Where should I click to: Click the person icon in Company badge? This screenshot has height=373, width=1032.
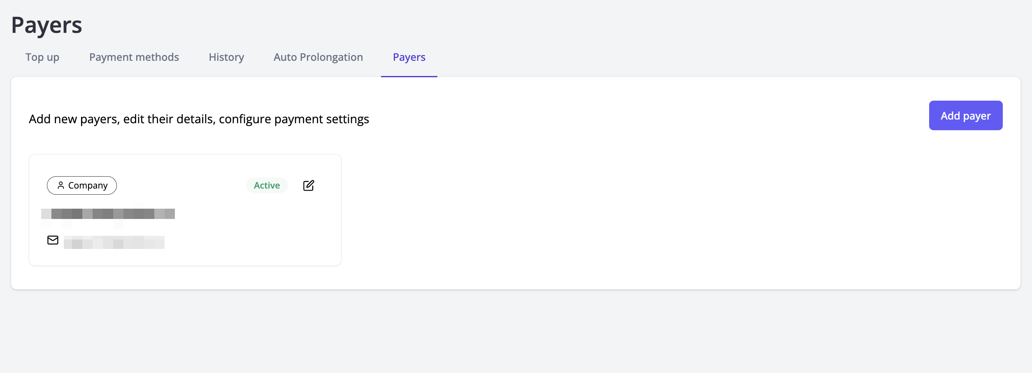click(60, 185)
